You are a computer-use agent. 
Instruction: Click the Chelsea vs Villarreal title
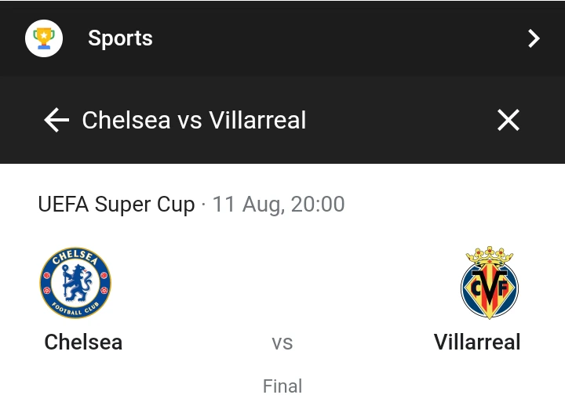pos(194,120)
